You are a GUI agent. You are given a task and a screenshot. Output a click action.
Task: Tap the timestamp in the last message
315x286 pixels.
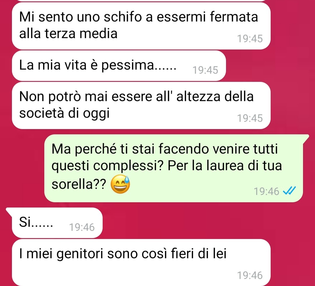pos(250,275)
